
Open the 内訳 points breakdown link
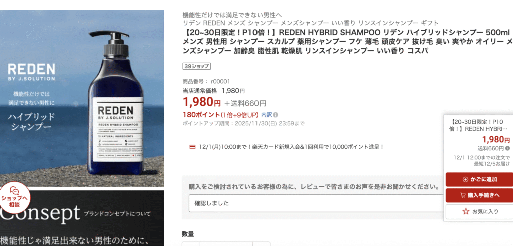coord(267,115)
